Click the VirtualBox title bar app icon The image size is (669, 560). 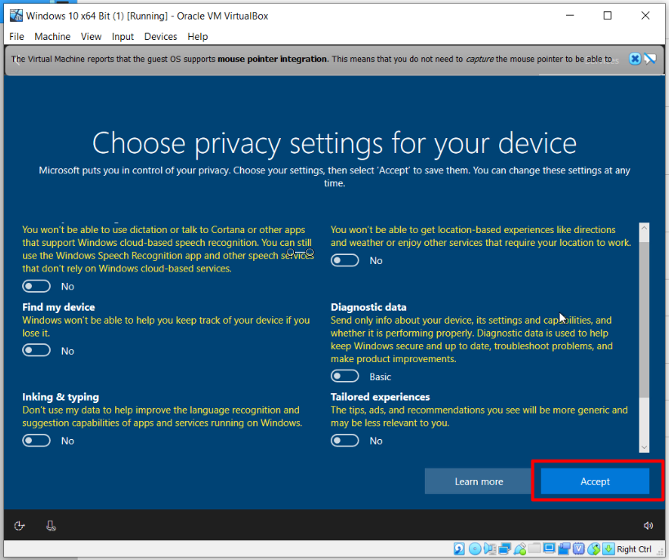(16, 16)
